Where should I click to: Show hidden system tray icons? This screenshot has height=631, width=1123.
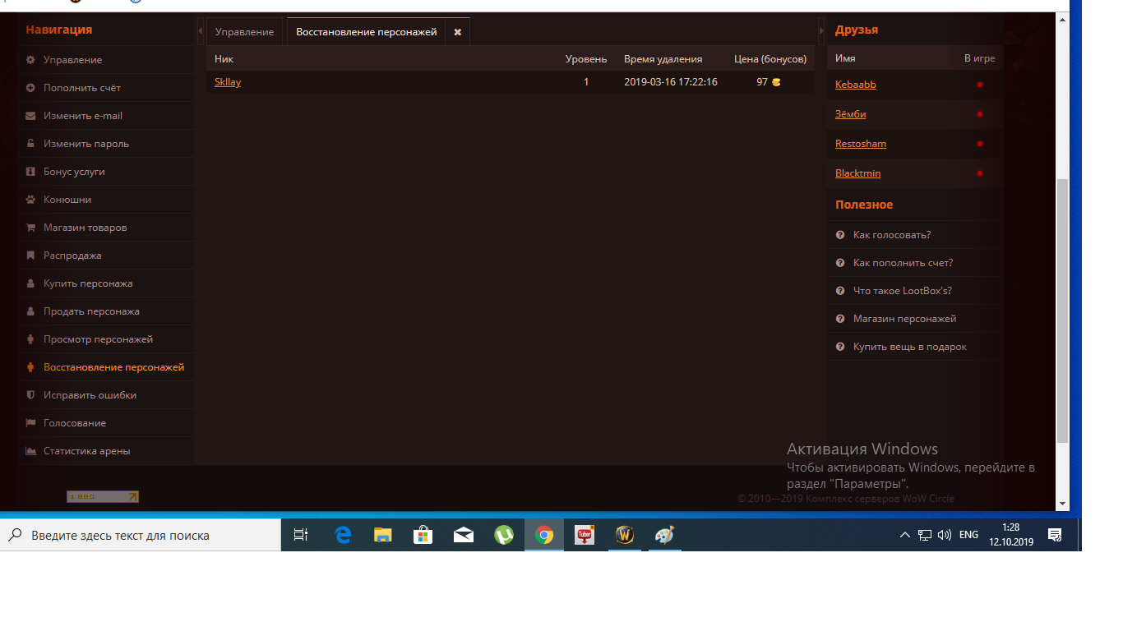pyautogui.click(x=904, y=535)
